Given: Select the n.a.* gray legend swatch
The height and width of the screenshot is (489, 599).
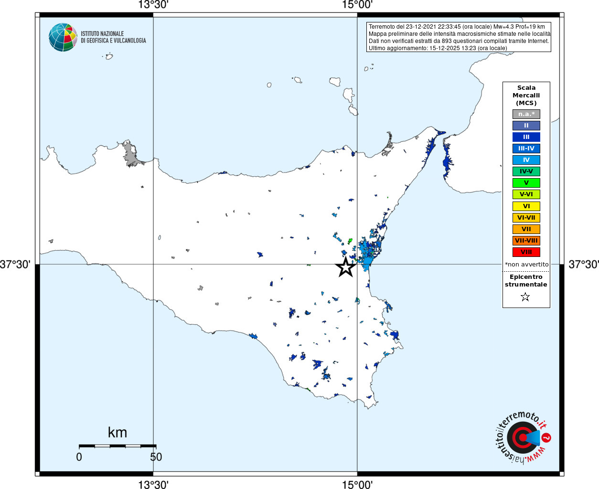Looking at the screenshot, I should click(x=526, y=114).
